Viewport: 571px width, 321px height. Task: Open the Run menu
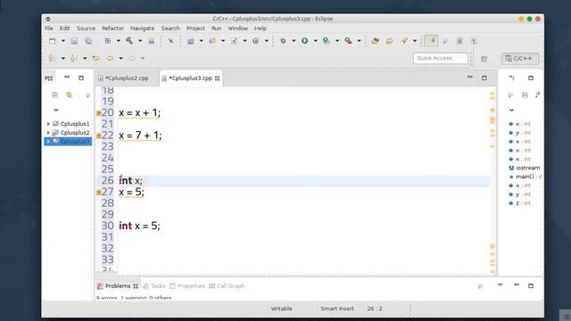[x=216, y=28]
